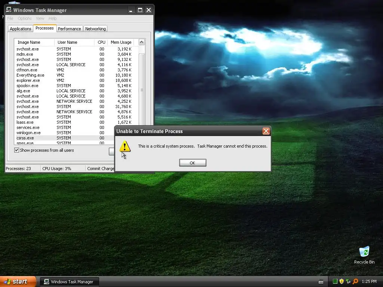Select the services.exe process
The image size is (383, 287).
[65, 127]
